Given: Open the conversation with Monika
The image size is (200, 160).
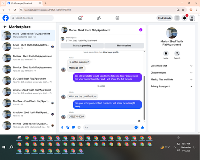Looking at the screenshot, I should click(28, 125).
